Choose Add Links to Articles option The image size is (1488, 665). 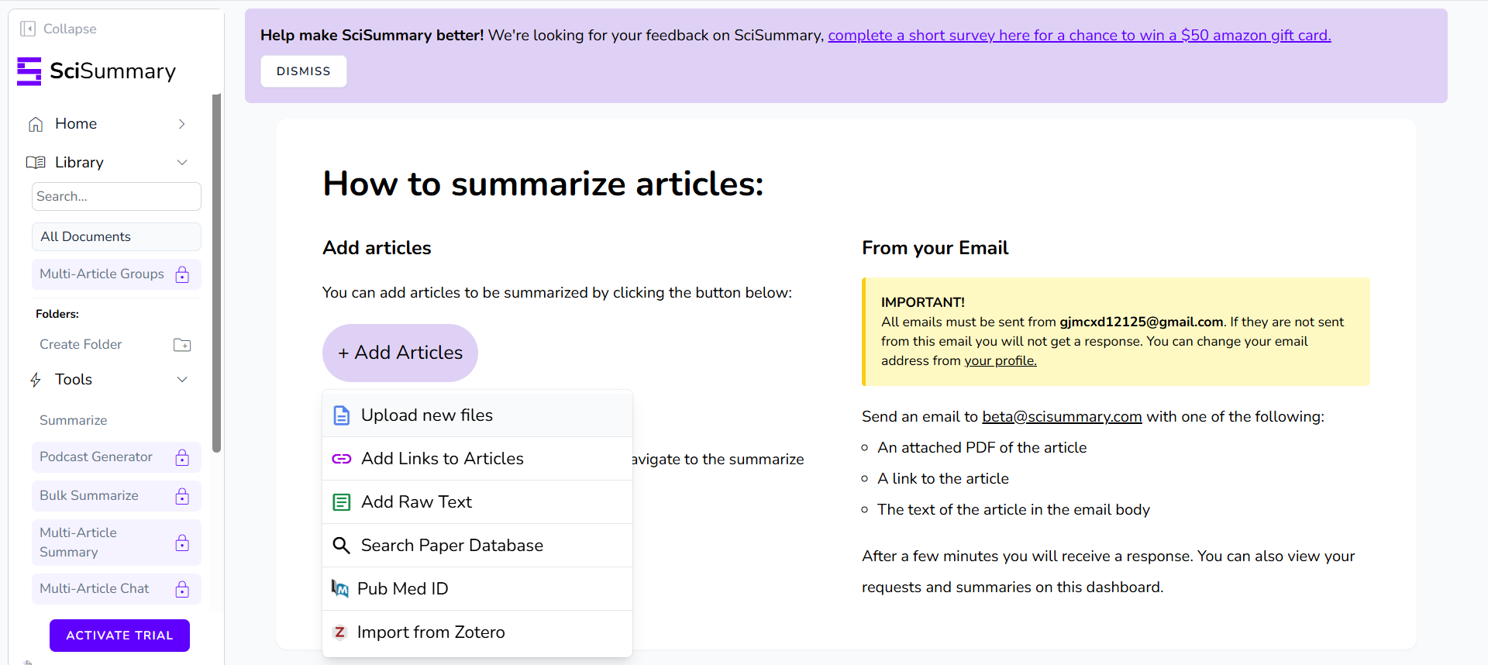(x=477, y=459)
